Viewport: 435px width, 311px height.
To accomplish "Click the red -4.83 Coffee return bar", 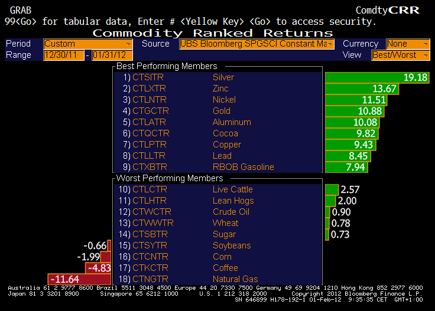I will coord(98,268).
